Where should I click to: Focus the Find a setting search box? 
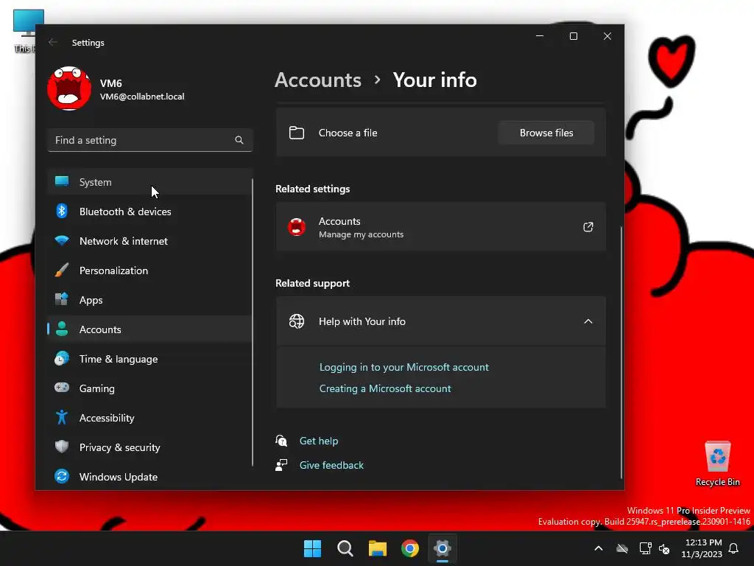(x=150, y=140)
